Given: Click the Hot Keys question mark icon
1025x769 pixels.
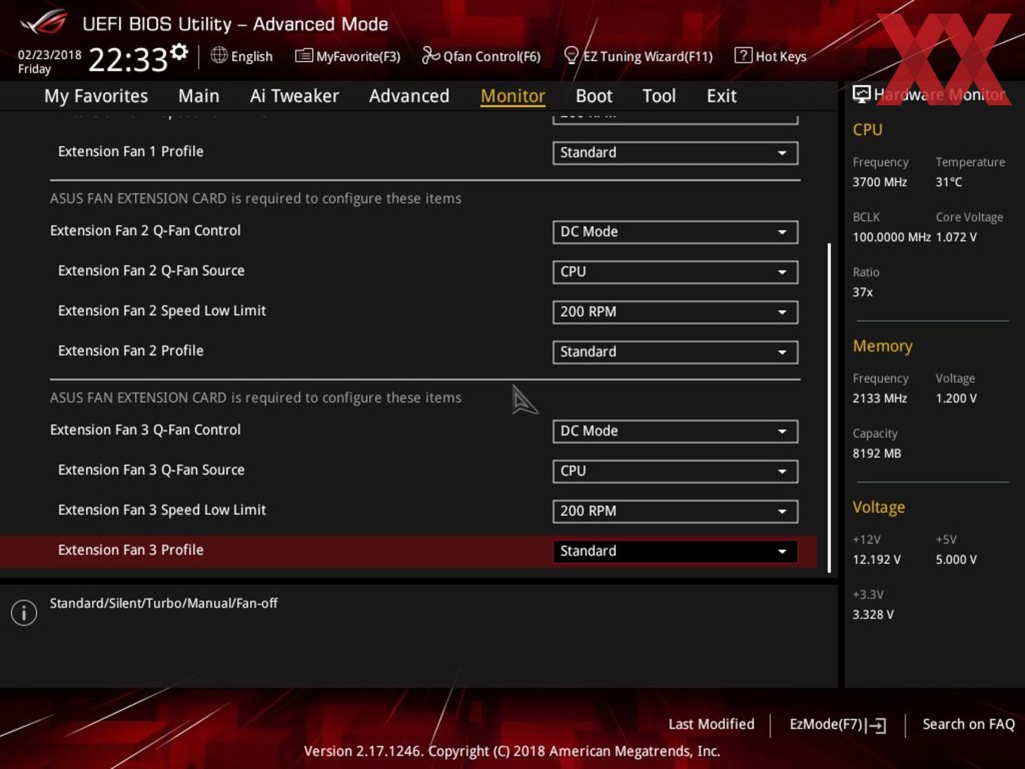Looking at the screenshot, I should [x=743, y=55].
